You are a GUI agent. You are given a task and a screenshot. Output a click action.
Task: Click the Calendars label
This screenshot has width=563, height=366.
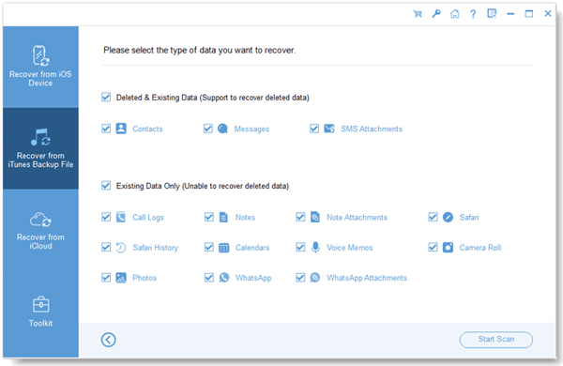(x=252, y=248)
